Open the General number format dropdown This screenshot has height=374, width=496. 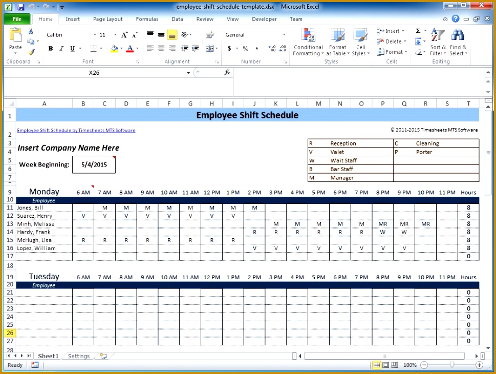click(x=285, y=34)
